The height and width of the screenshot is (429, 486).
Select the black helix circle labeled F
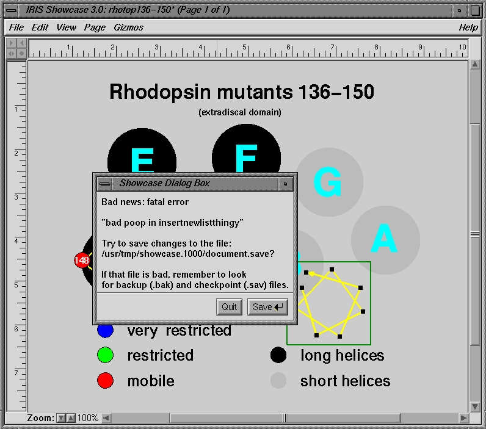pos(247,148)
